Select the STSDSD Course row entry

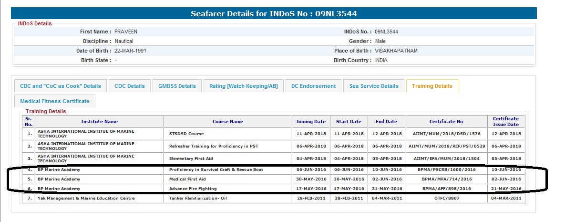point(186,134)
